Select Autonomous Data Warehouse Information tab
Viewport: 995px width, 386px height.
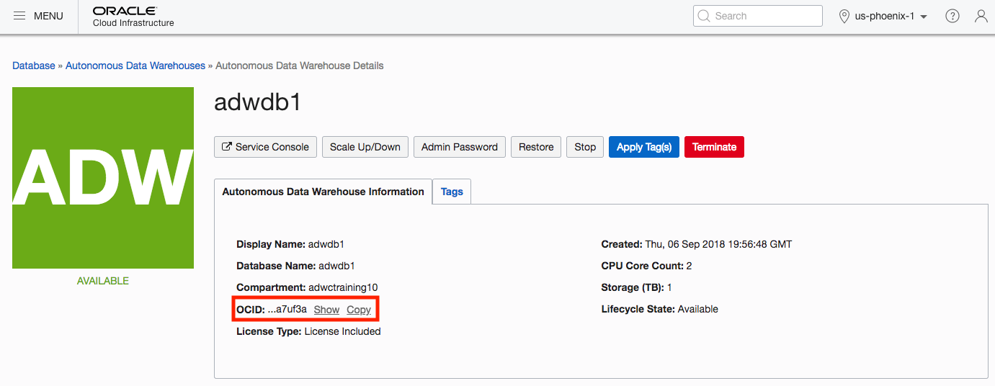[323, 192]
